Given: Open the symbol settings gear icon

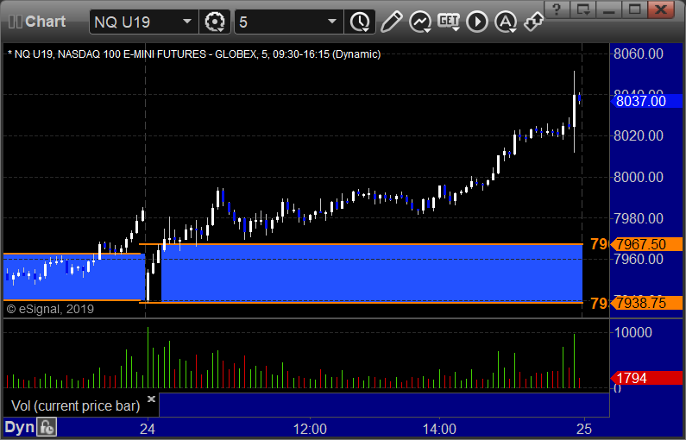Looking at the screenshot, I should 215,22.
